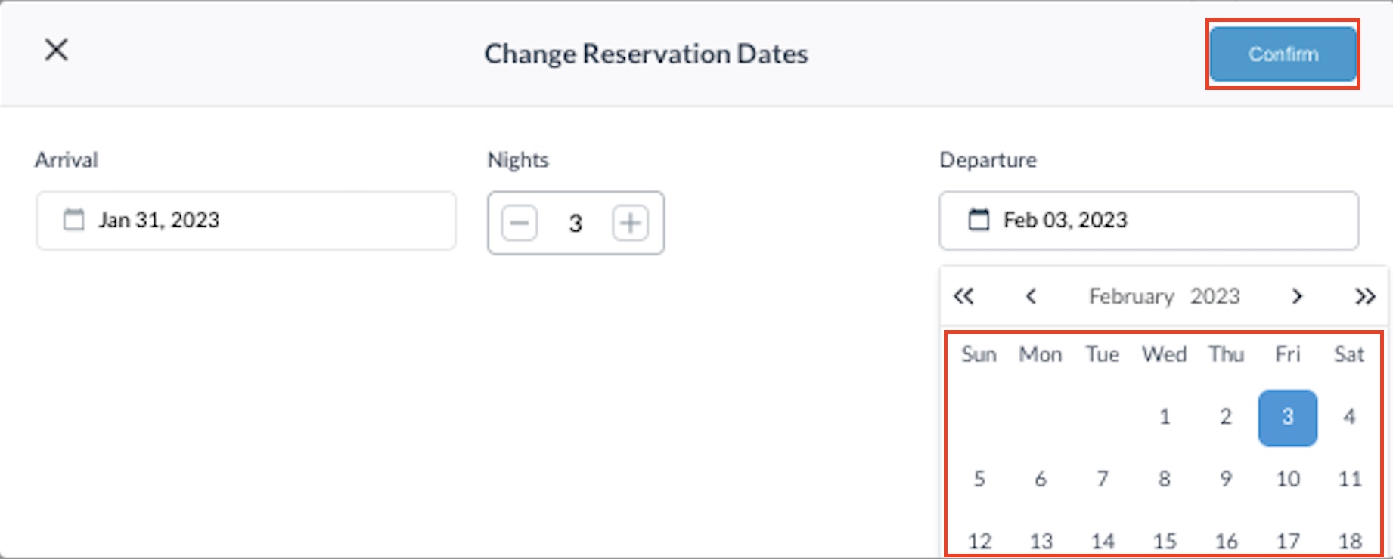Go to next month in calendar
1393x559 pixels.
tap(1297, 296)
